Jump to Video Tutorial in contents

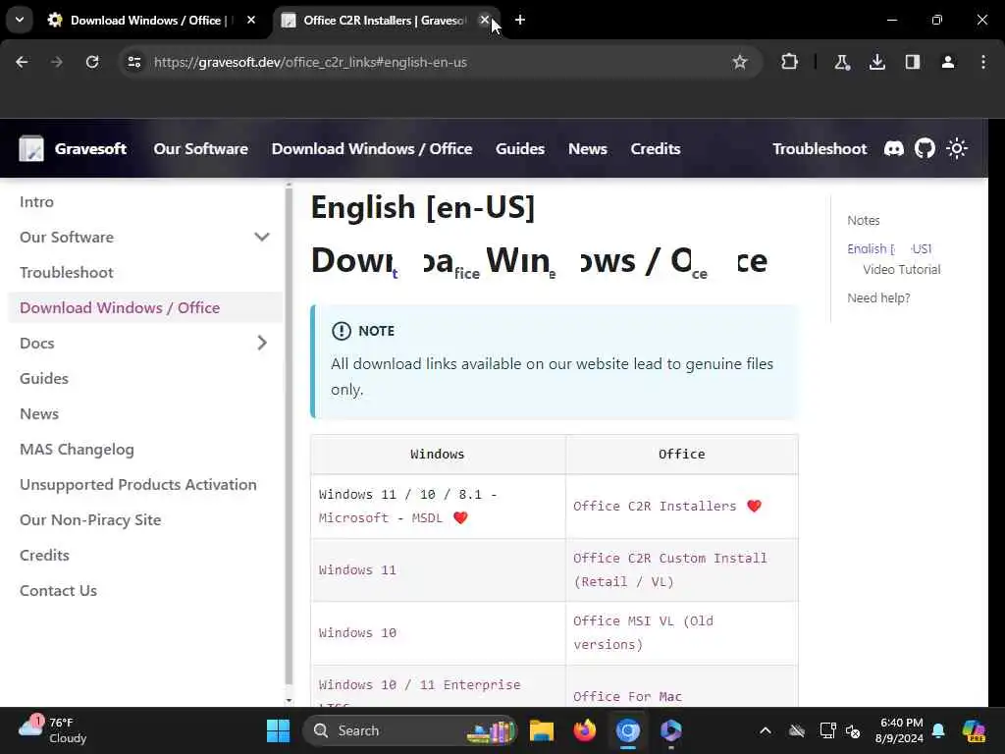tap(901, 270)
